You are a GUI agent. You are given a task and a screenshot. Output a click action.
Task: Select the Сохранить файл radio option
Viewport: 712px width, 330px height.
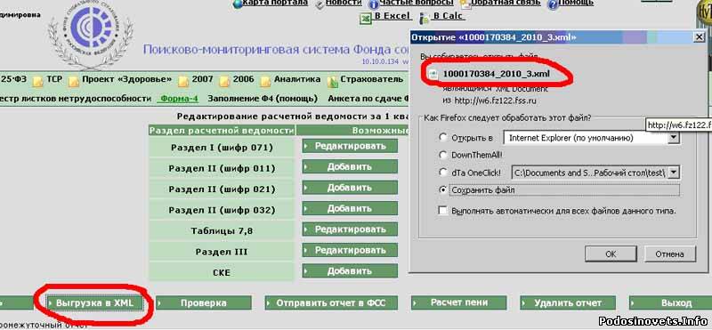442,190
